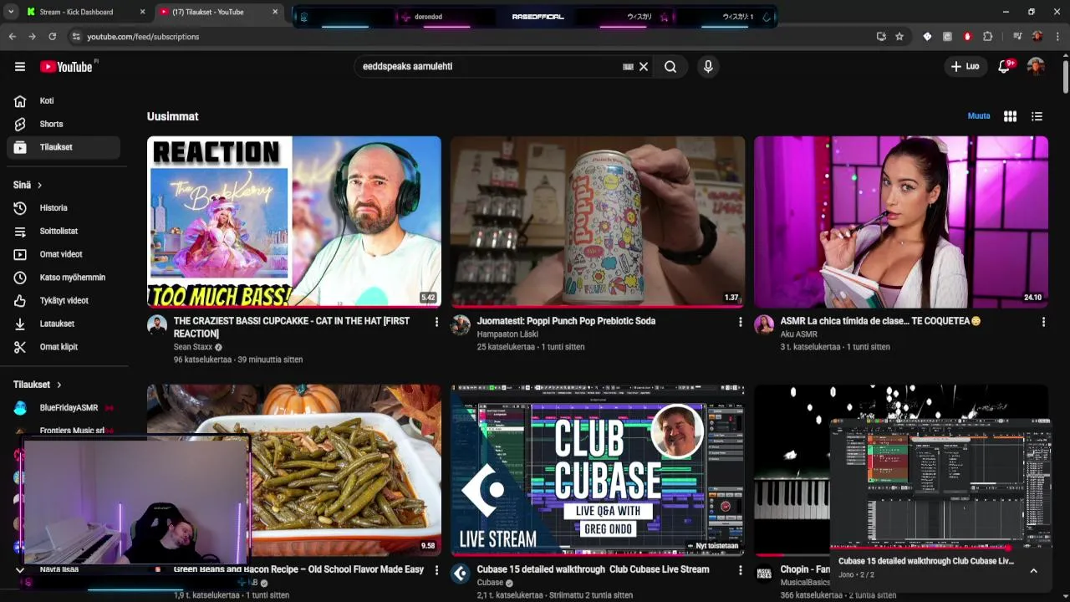This screenshot has height=602, width=1070.
Task: Click the page vertical scrollbar
Action: point(1065,76)
